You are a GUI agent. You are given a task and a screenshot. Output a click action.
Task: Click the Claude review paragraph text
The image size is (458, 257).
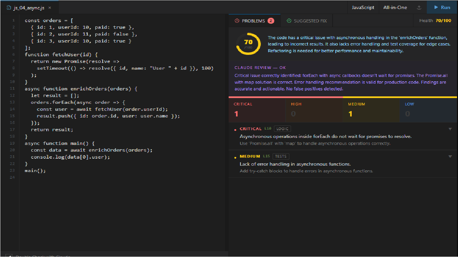tap(340, 82)
